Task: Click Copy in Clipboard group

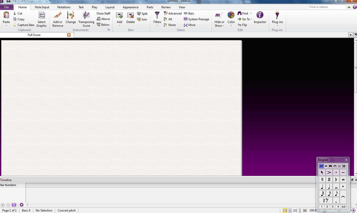Action: click(19, 19)
